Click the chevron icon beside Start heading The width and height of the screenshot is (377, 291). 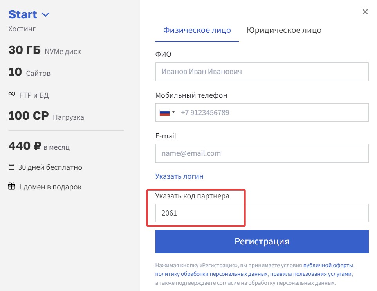45,14
